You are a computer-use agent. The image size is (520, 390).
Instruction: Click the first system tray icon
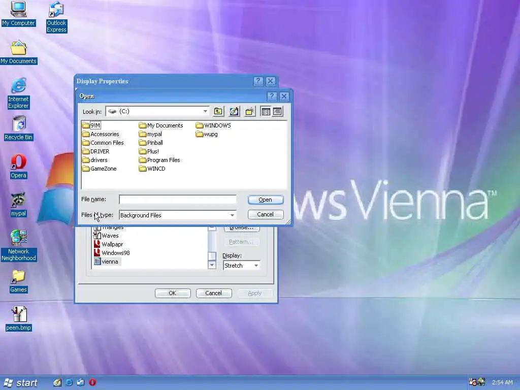pyautogui.click(x=472, y=382)
